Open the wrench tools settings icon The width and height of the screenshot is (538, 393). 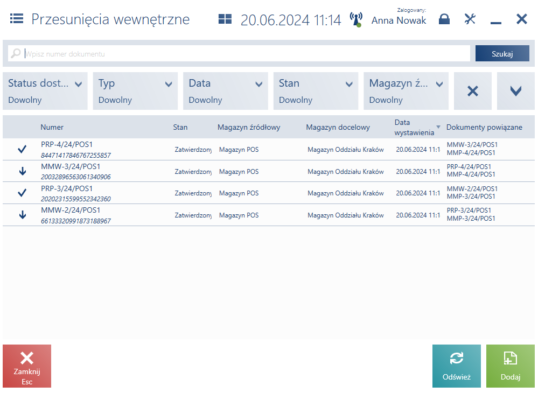pos(470,19)
